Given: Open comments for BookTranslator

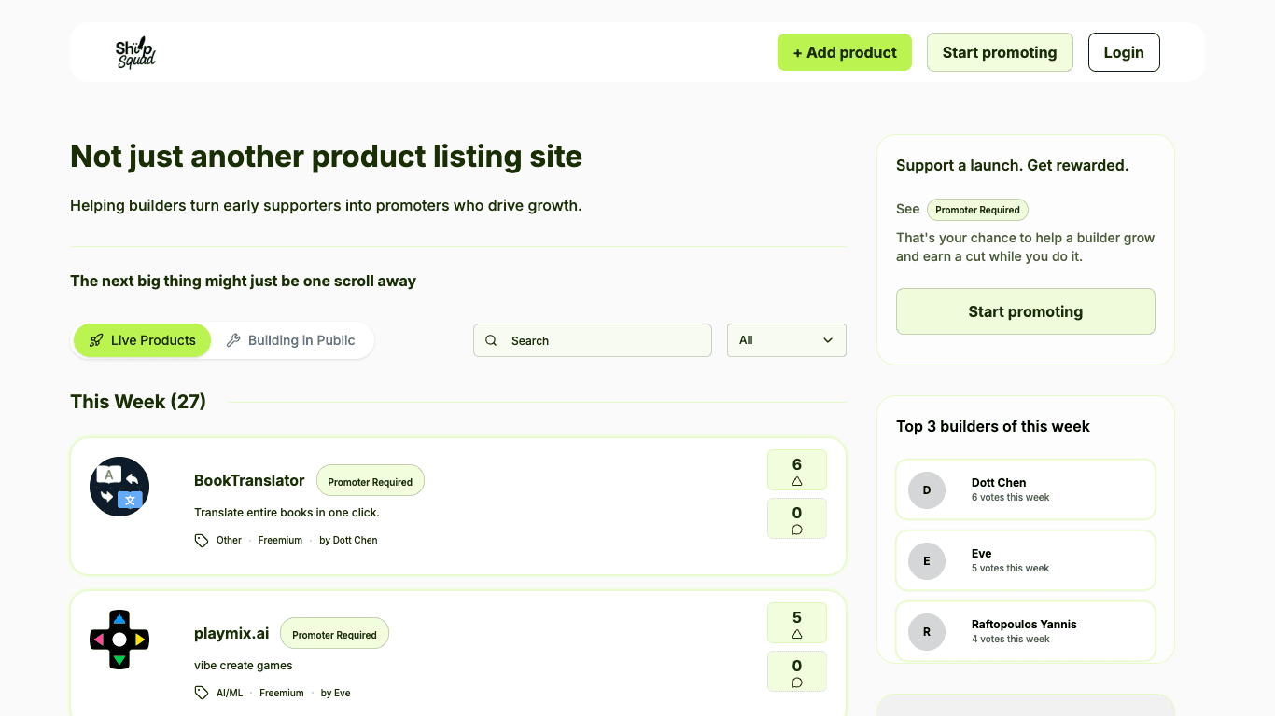Looking at the screenshot, I should pyautogui.click(x=796, y=519).
